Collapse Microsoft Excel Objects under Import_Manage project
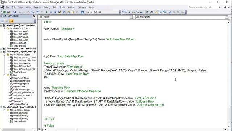The height and width of the screenshot is (131, 232). tap(4, 55)
